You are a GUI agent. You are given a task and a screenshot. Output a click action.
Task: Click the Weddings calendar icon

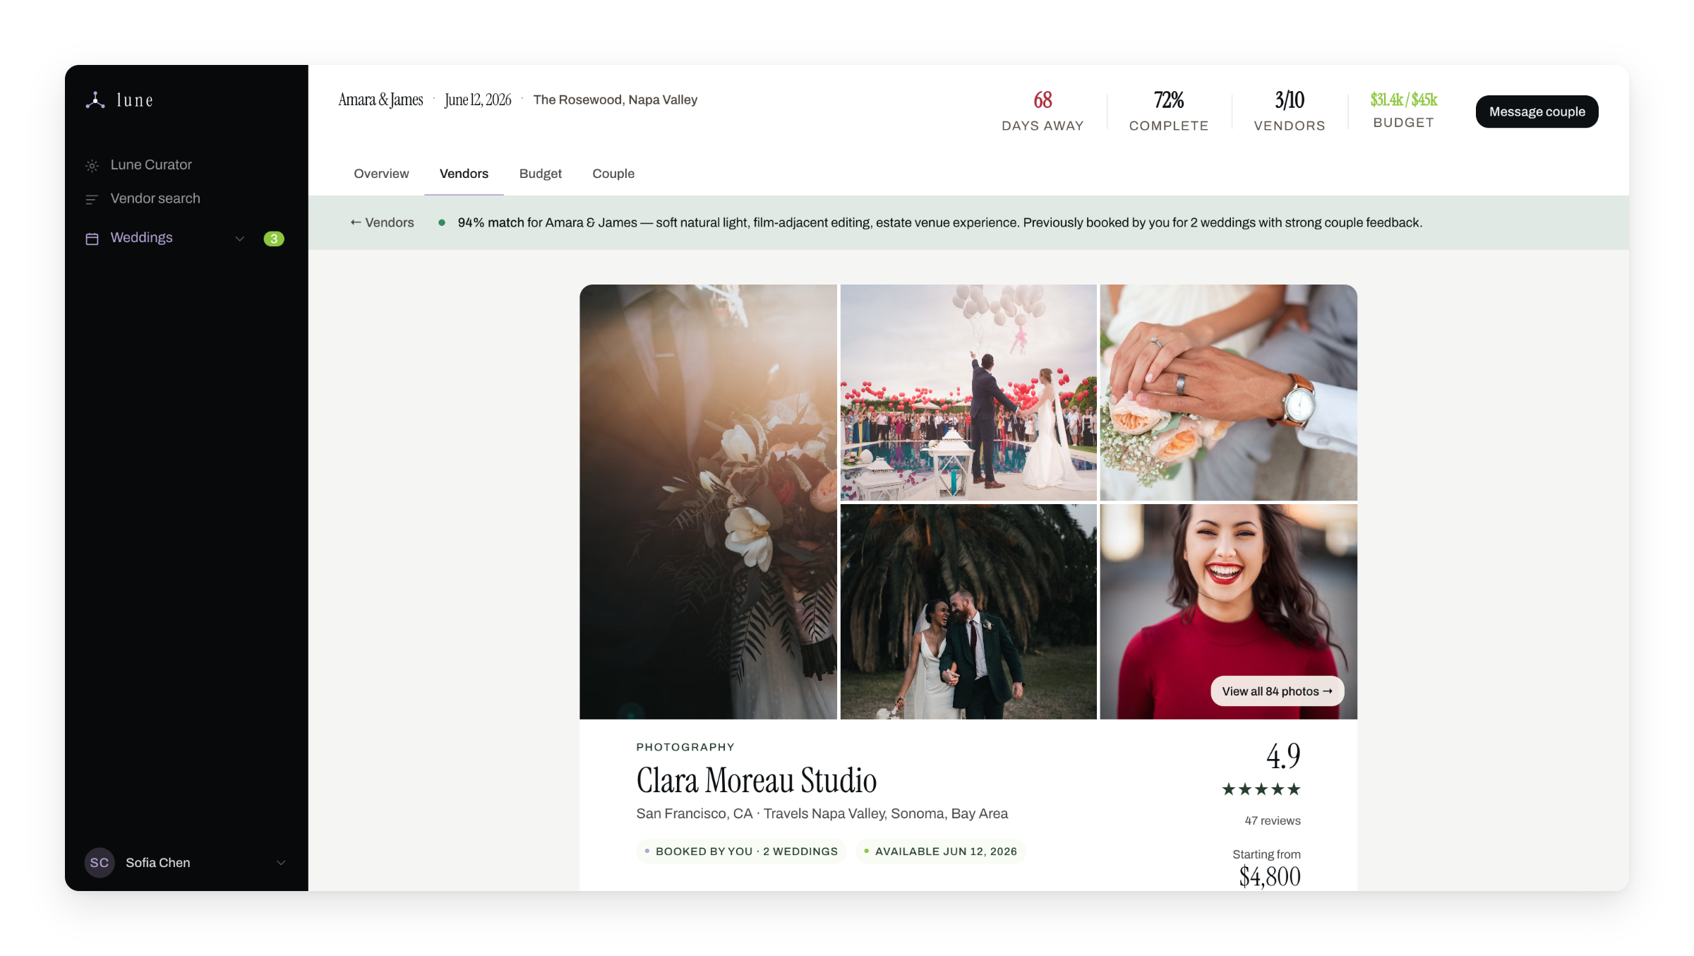pos(92,239)
